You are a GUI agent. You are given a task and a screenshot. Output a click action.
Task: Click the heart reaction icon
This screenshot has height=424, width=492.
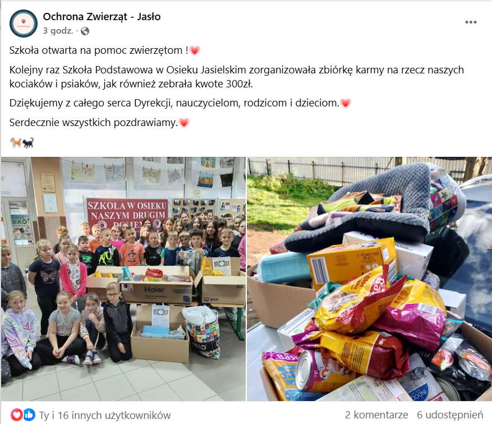click(16, 415)
